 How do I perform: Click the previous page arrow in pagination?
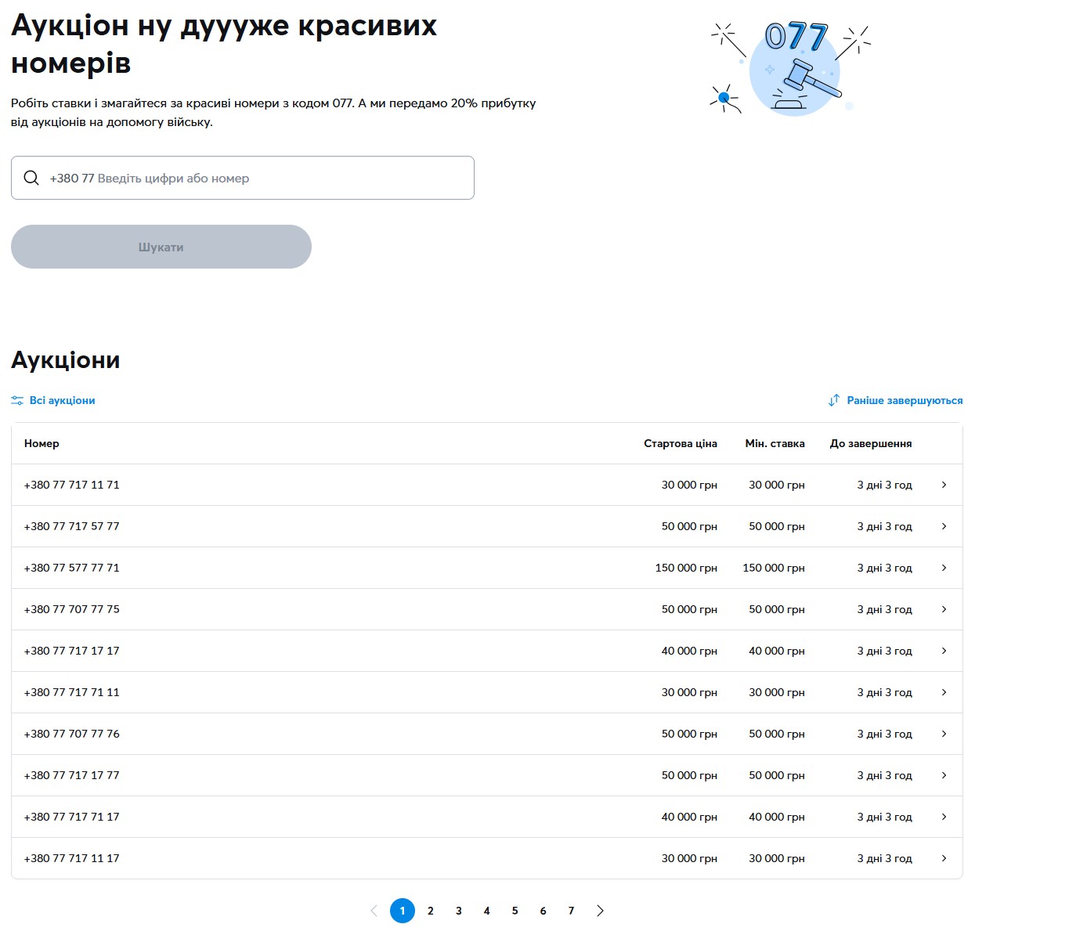pyautogui.click(x=375, y=911)
